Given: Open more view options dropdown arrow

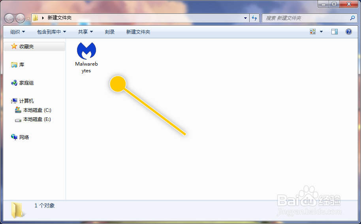Looking at the screenshot, I should 321,32.
